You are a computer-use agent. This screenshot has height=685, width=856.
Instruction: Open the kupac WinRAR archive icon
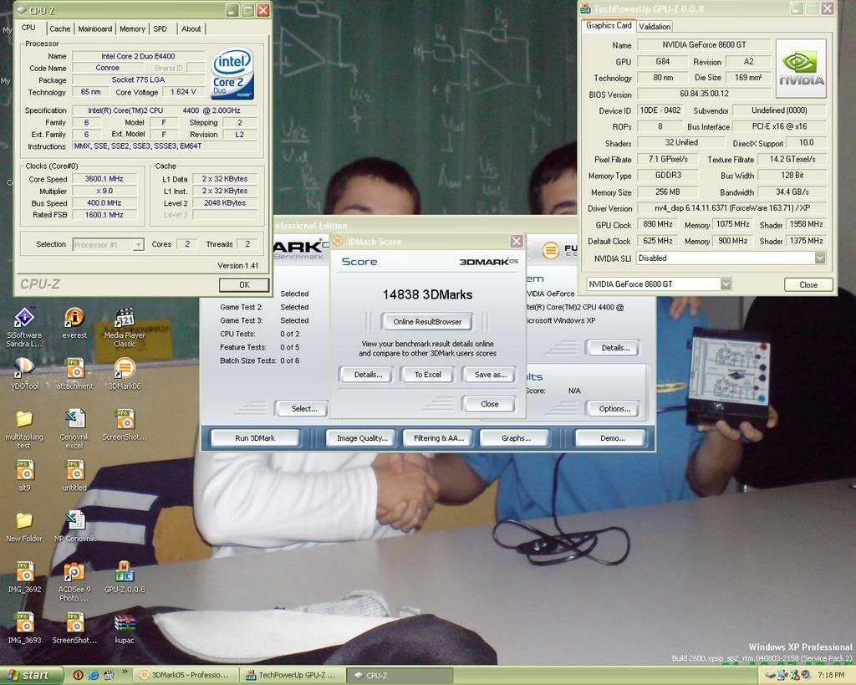125,628
